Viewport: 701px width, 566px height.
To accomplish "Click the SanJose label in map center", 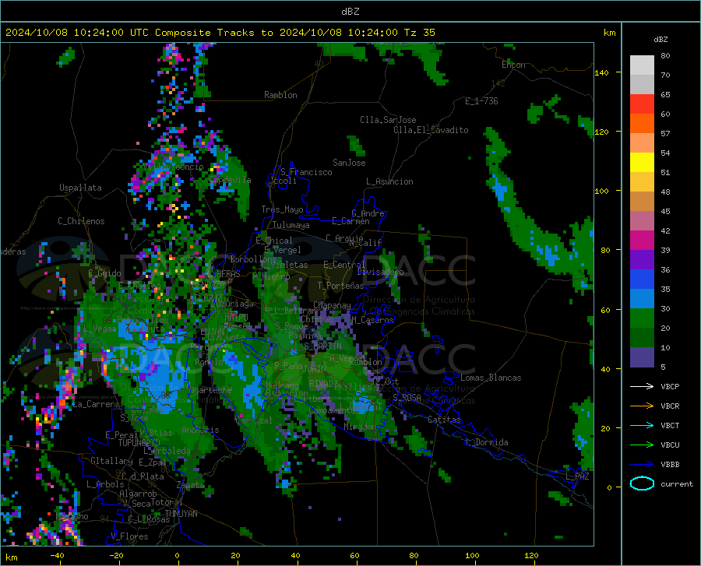I will [x=349, y=163].
